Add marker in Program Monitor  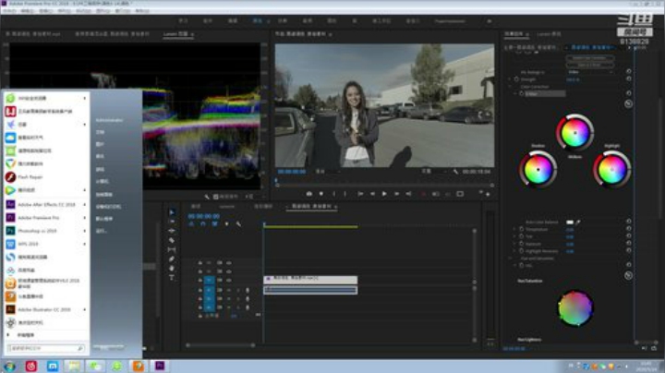pos(321,194)
